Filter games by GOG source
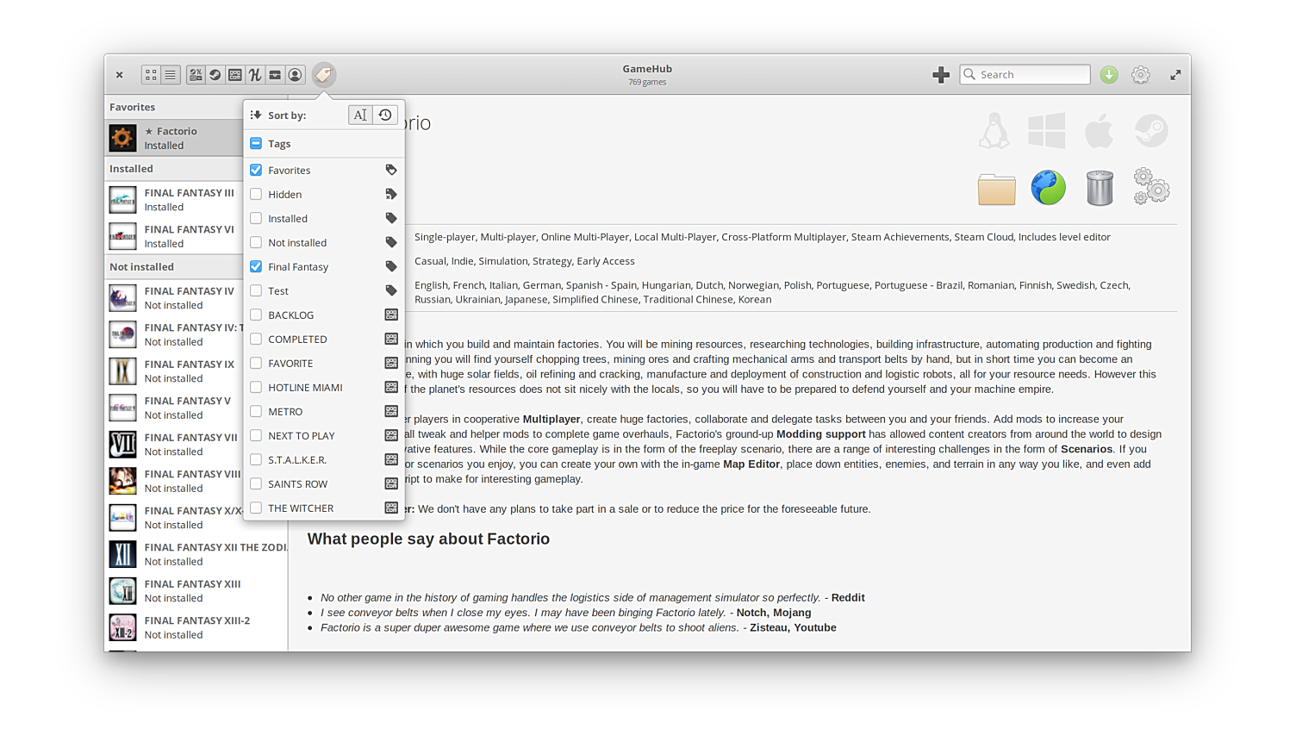The height and width of the screenshot is (729, 1296). tap(235, 75)
